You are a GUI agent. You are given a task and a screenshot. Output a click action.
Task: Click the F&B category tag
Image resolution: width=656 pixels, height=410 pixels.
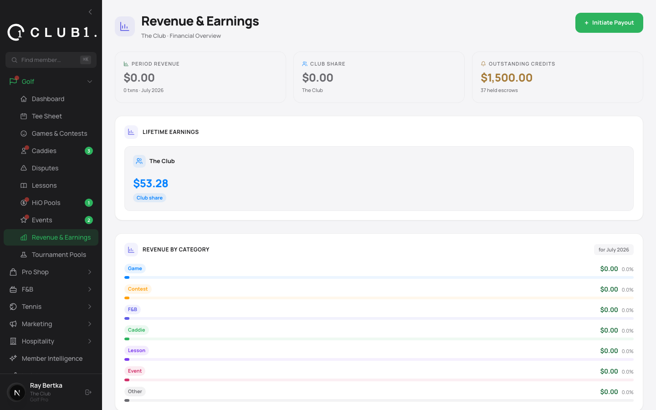point(133,309)
